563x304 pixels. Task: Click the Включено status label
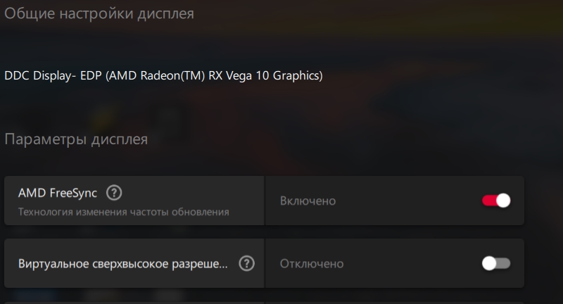pos(308,201)
